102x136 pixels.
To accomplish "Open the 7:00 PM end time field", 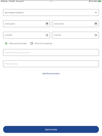I will click(75, 35).
